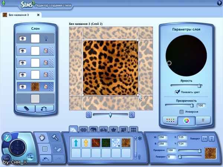Click the horizontal flip icon near Поворот
Image resolution: width=223 pixels, height=167 pixels.
(204, 138)
